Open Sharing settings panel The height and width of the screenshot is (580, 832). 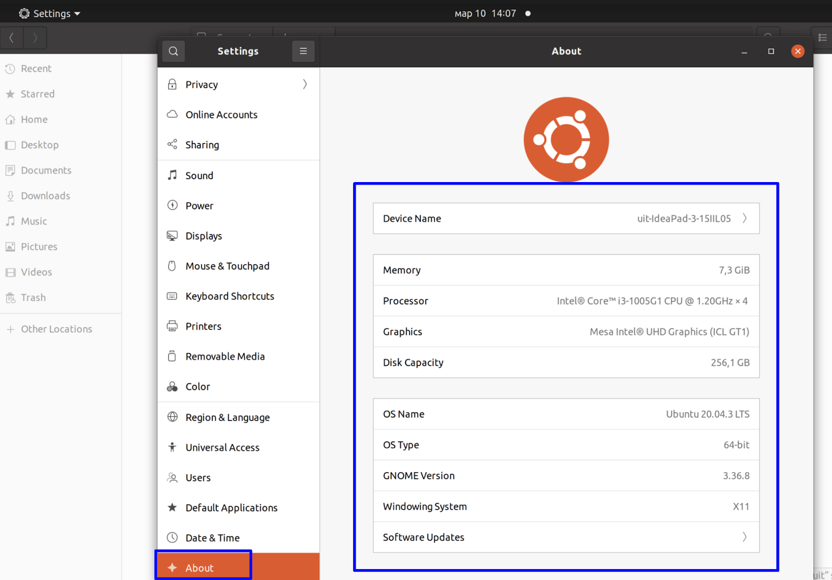[x=239, y=145]
